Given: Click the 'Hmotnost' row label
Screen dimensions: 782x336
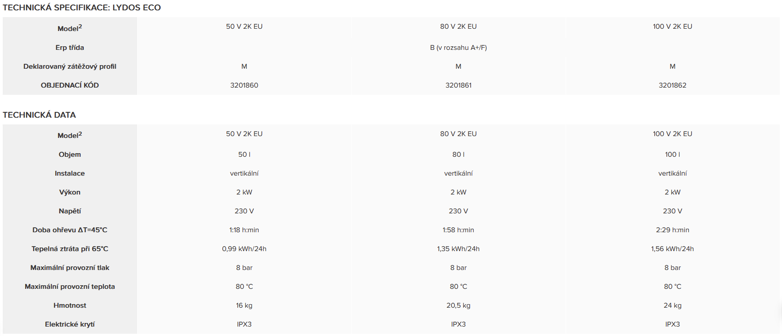Looking at the screenshot, I should pyautogui.click(x=70, y=305).
